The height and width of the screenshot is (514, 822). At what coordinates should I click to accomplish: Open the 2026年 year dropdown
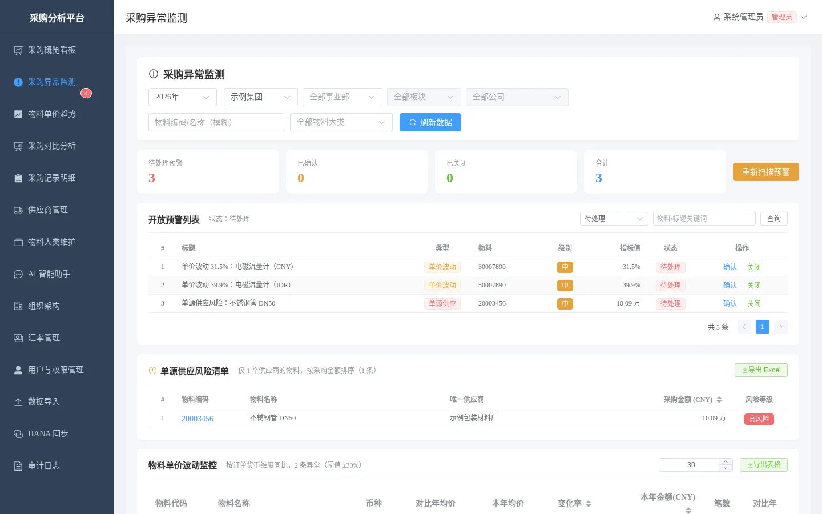click(183, 97)
